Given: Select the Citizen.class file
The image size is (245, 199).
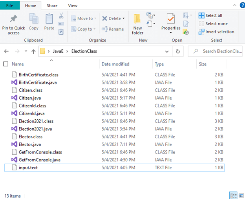Looking at the screenshot, I should coord(115,90).
